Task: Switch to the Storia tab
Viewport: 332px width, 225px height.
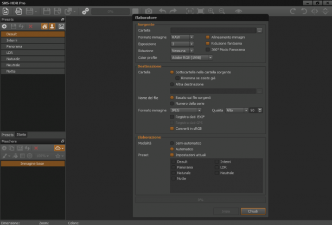Action: tap(21, 134)
